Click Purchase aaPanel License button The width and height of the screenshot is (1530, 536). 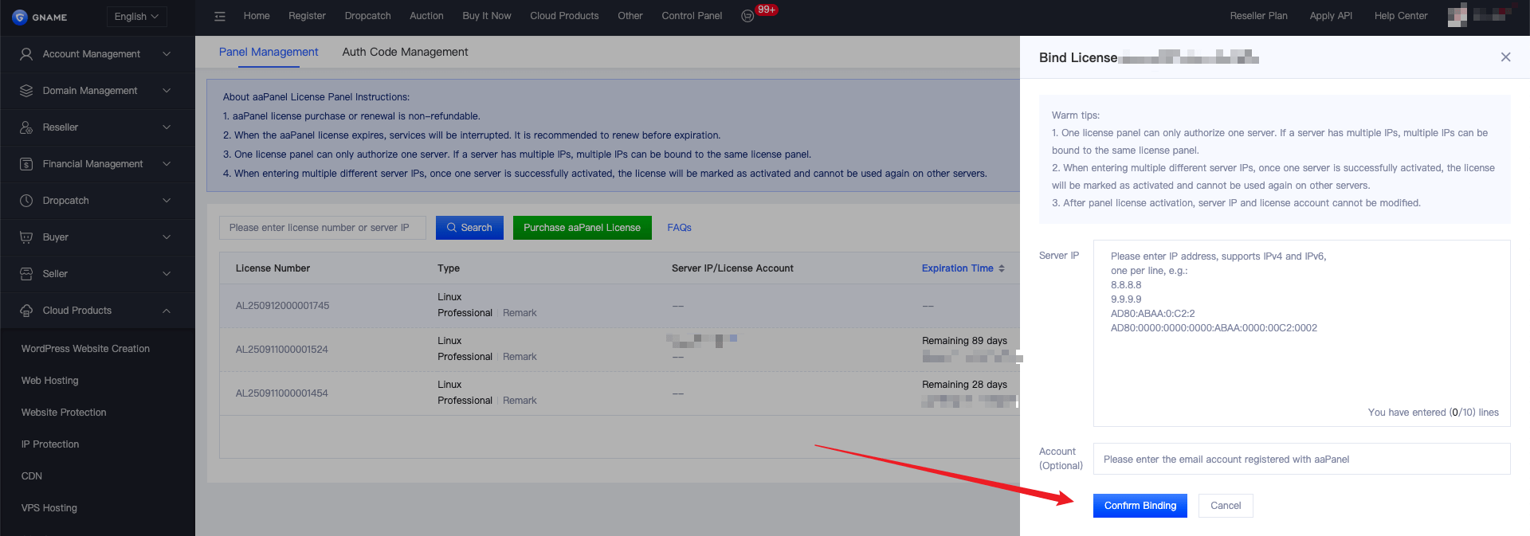(x=583, y=228)
